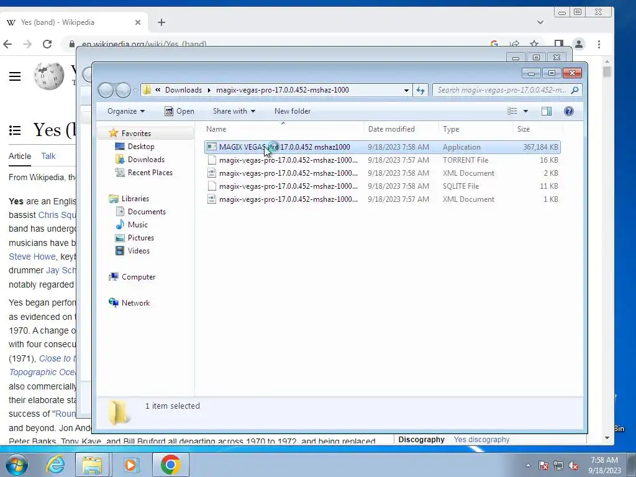The height and width of the screenshot is (477, 636).
Task: Toggle Wikipedia table of contents icon
Action: tap(15, 130)
